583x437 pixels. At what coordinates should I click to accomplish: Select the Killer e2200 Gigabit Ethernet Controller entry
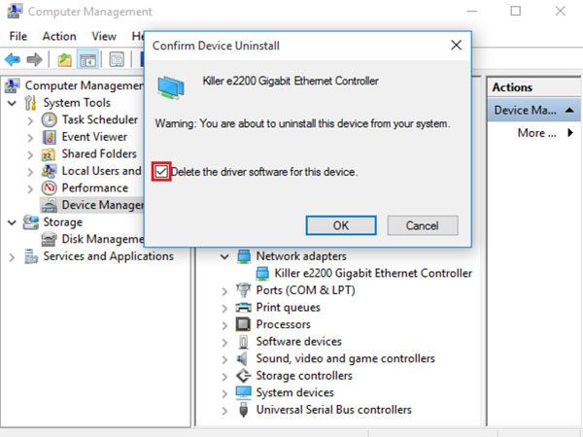pos(373,274)
